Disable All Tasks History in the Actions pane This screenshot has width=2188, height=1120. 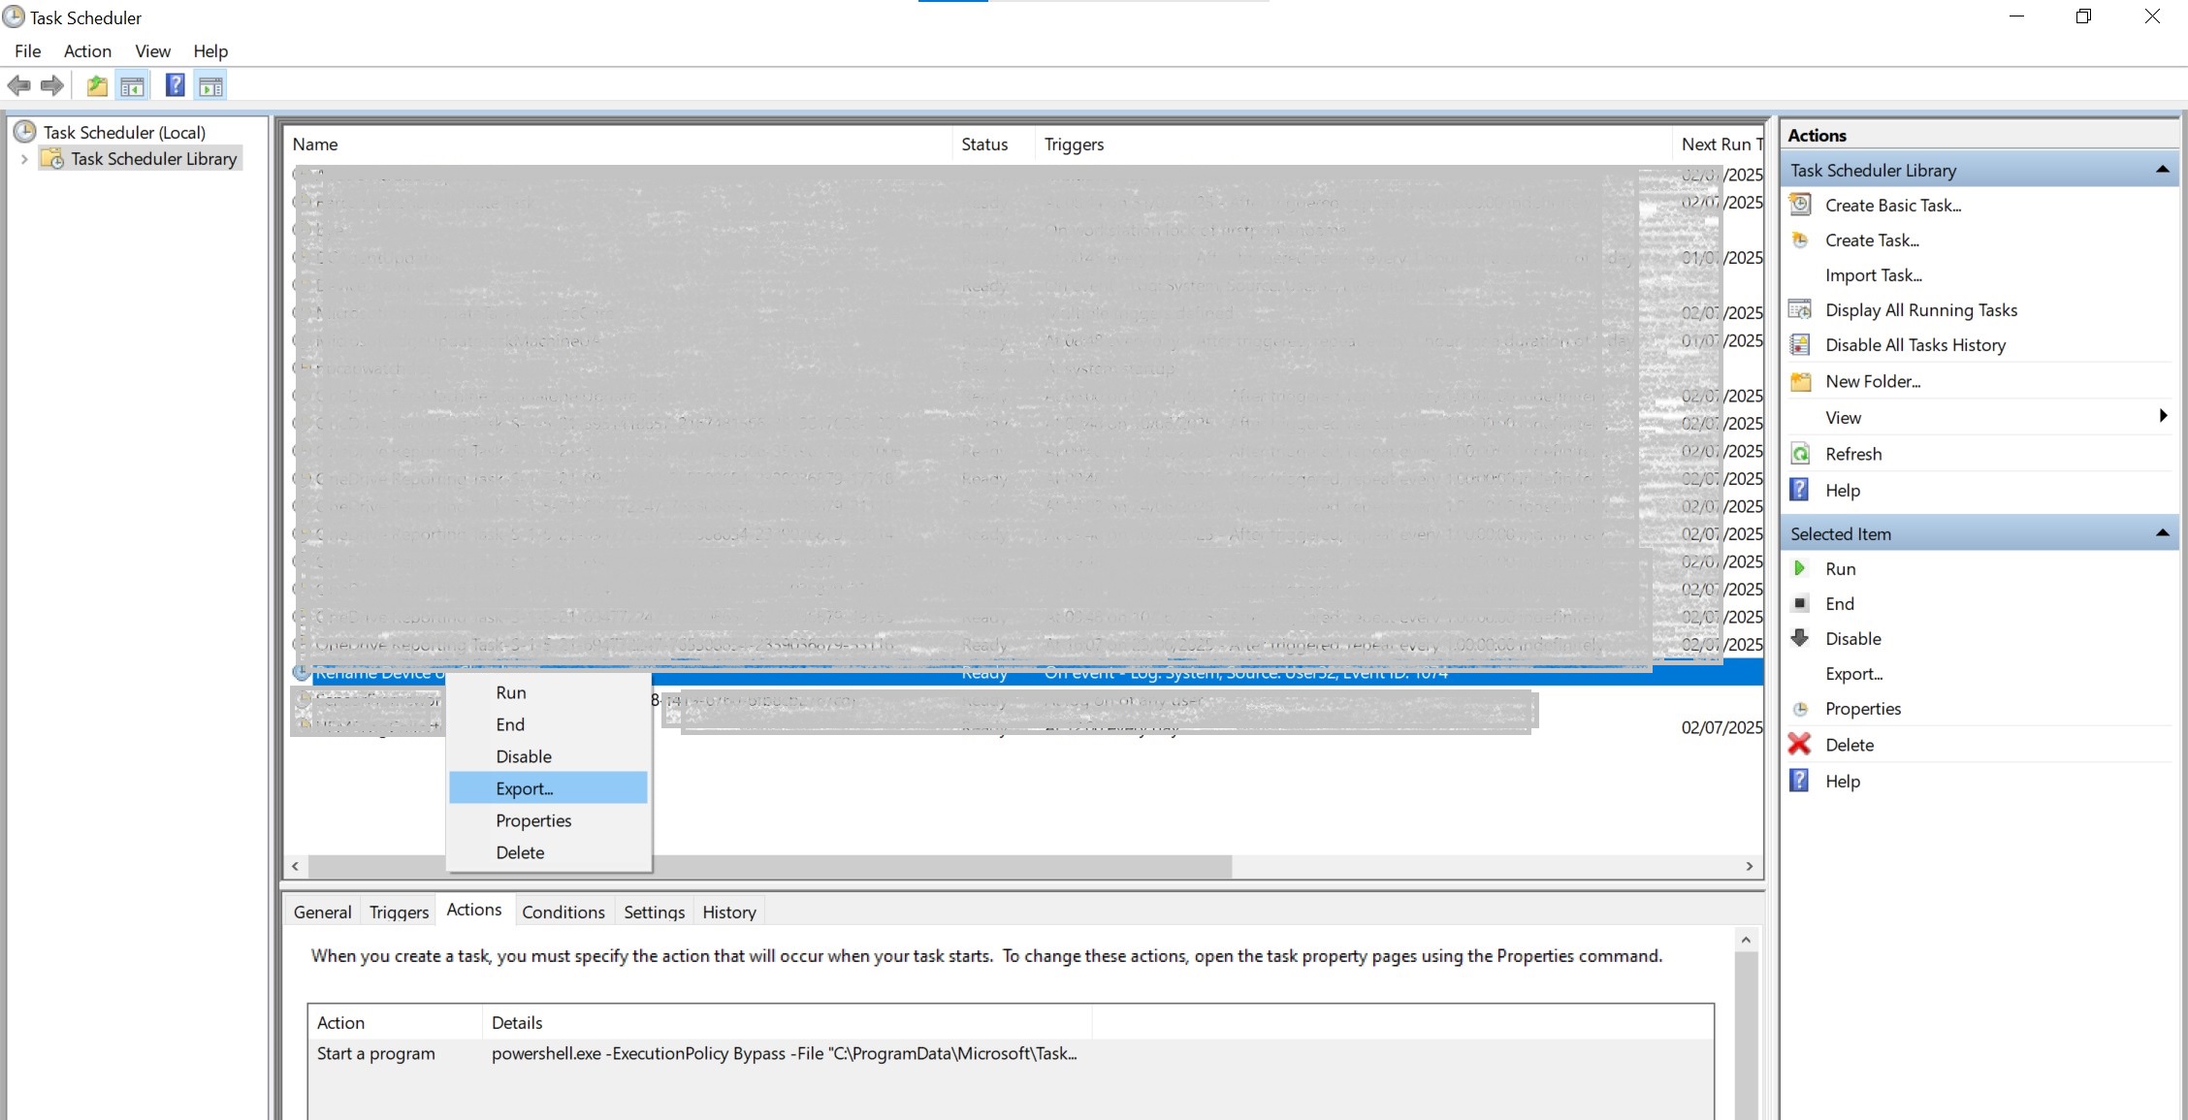pyautogui.click(x=1915, y=344)
